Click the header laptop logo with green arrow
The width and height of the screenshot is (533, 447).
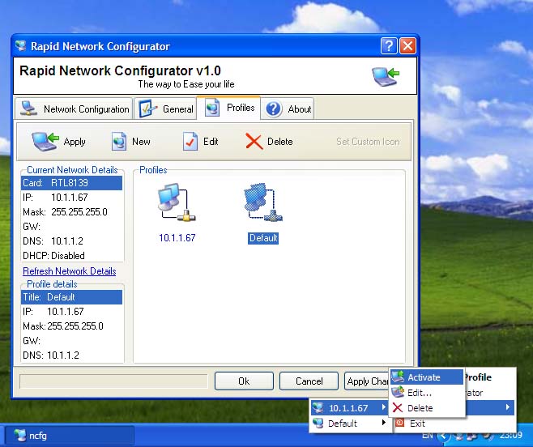(x=385, y=76)
